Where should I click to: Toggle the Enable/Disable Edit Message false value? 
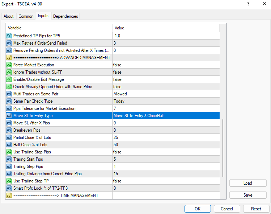[x=166, y=79]
